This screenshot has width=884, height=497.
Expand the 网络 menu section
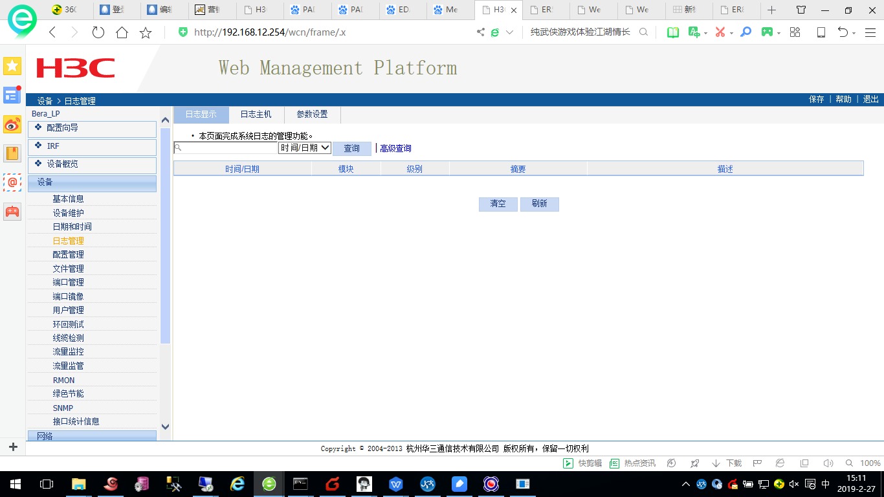coord(92,436)
